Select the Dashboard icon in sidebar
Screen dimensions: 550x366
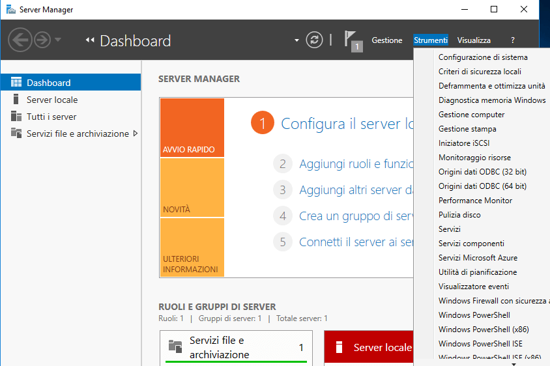16,83
